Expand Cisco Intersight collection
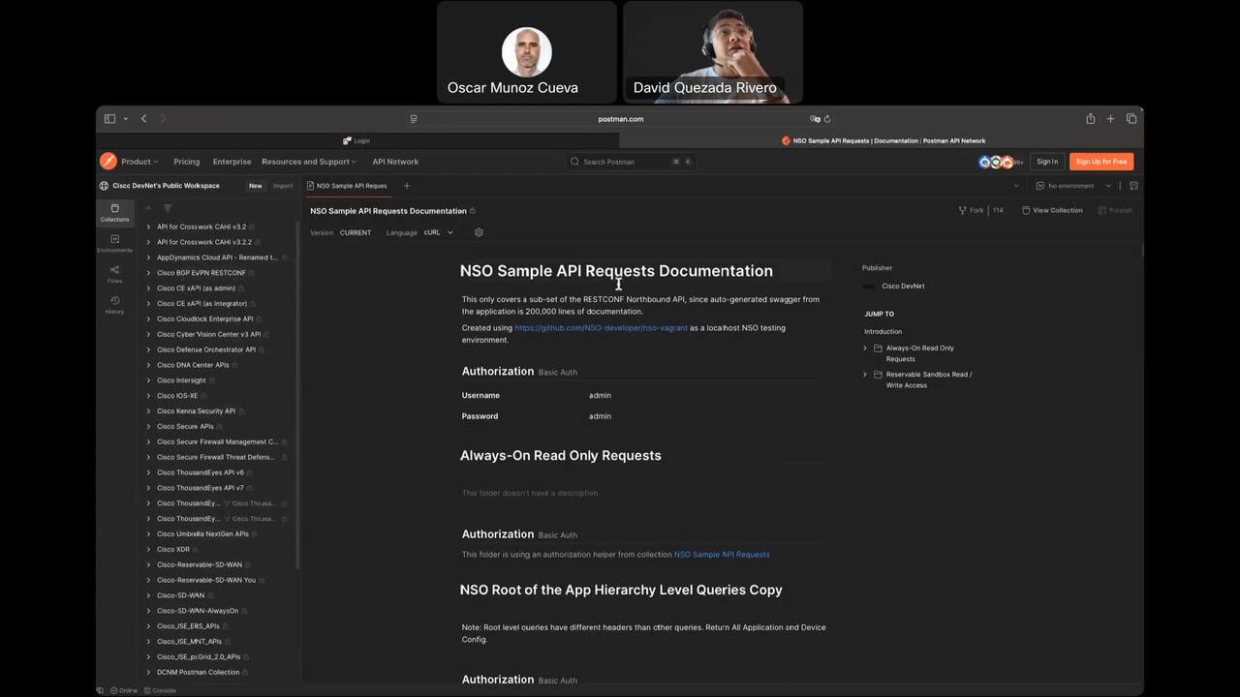This screenshot has height=697, width=1240. 148,380
